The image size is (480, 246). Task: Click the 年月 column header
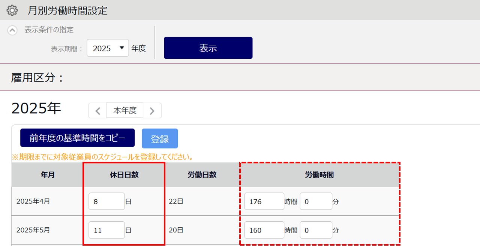(x=48, y=175)
